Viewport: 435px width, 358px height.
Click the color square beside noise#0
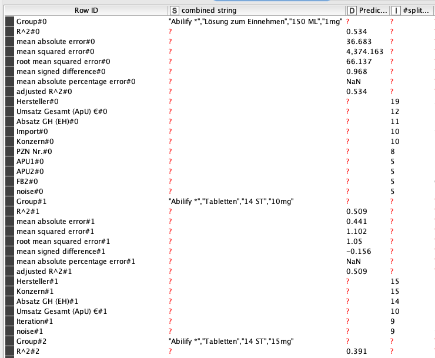(9, 192)
